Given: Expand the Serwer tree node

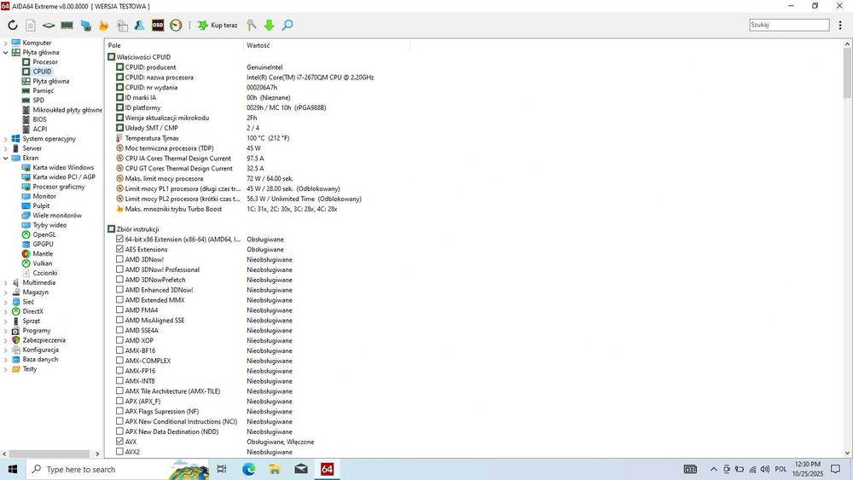Looking at the screenshot, I should (5, 148).
